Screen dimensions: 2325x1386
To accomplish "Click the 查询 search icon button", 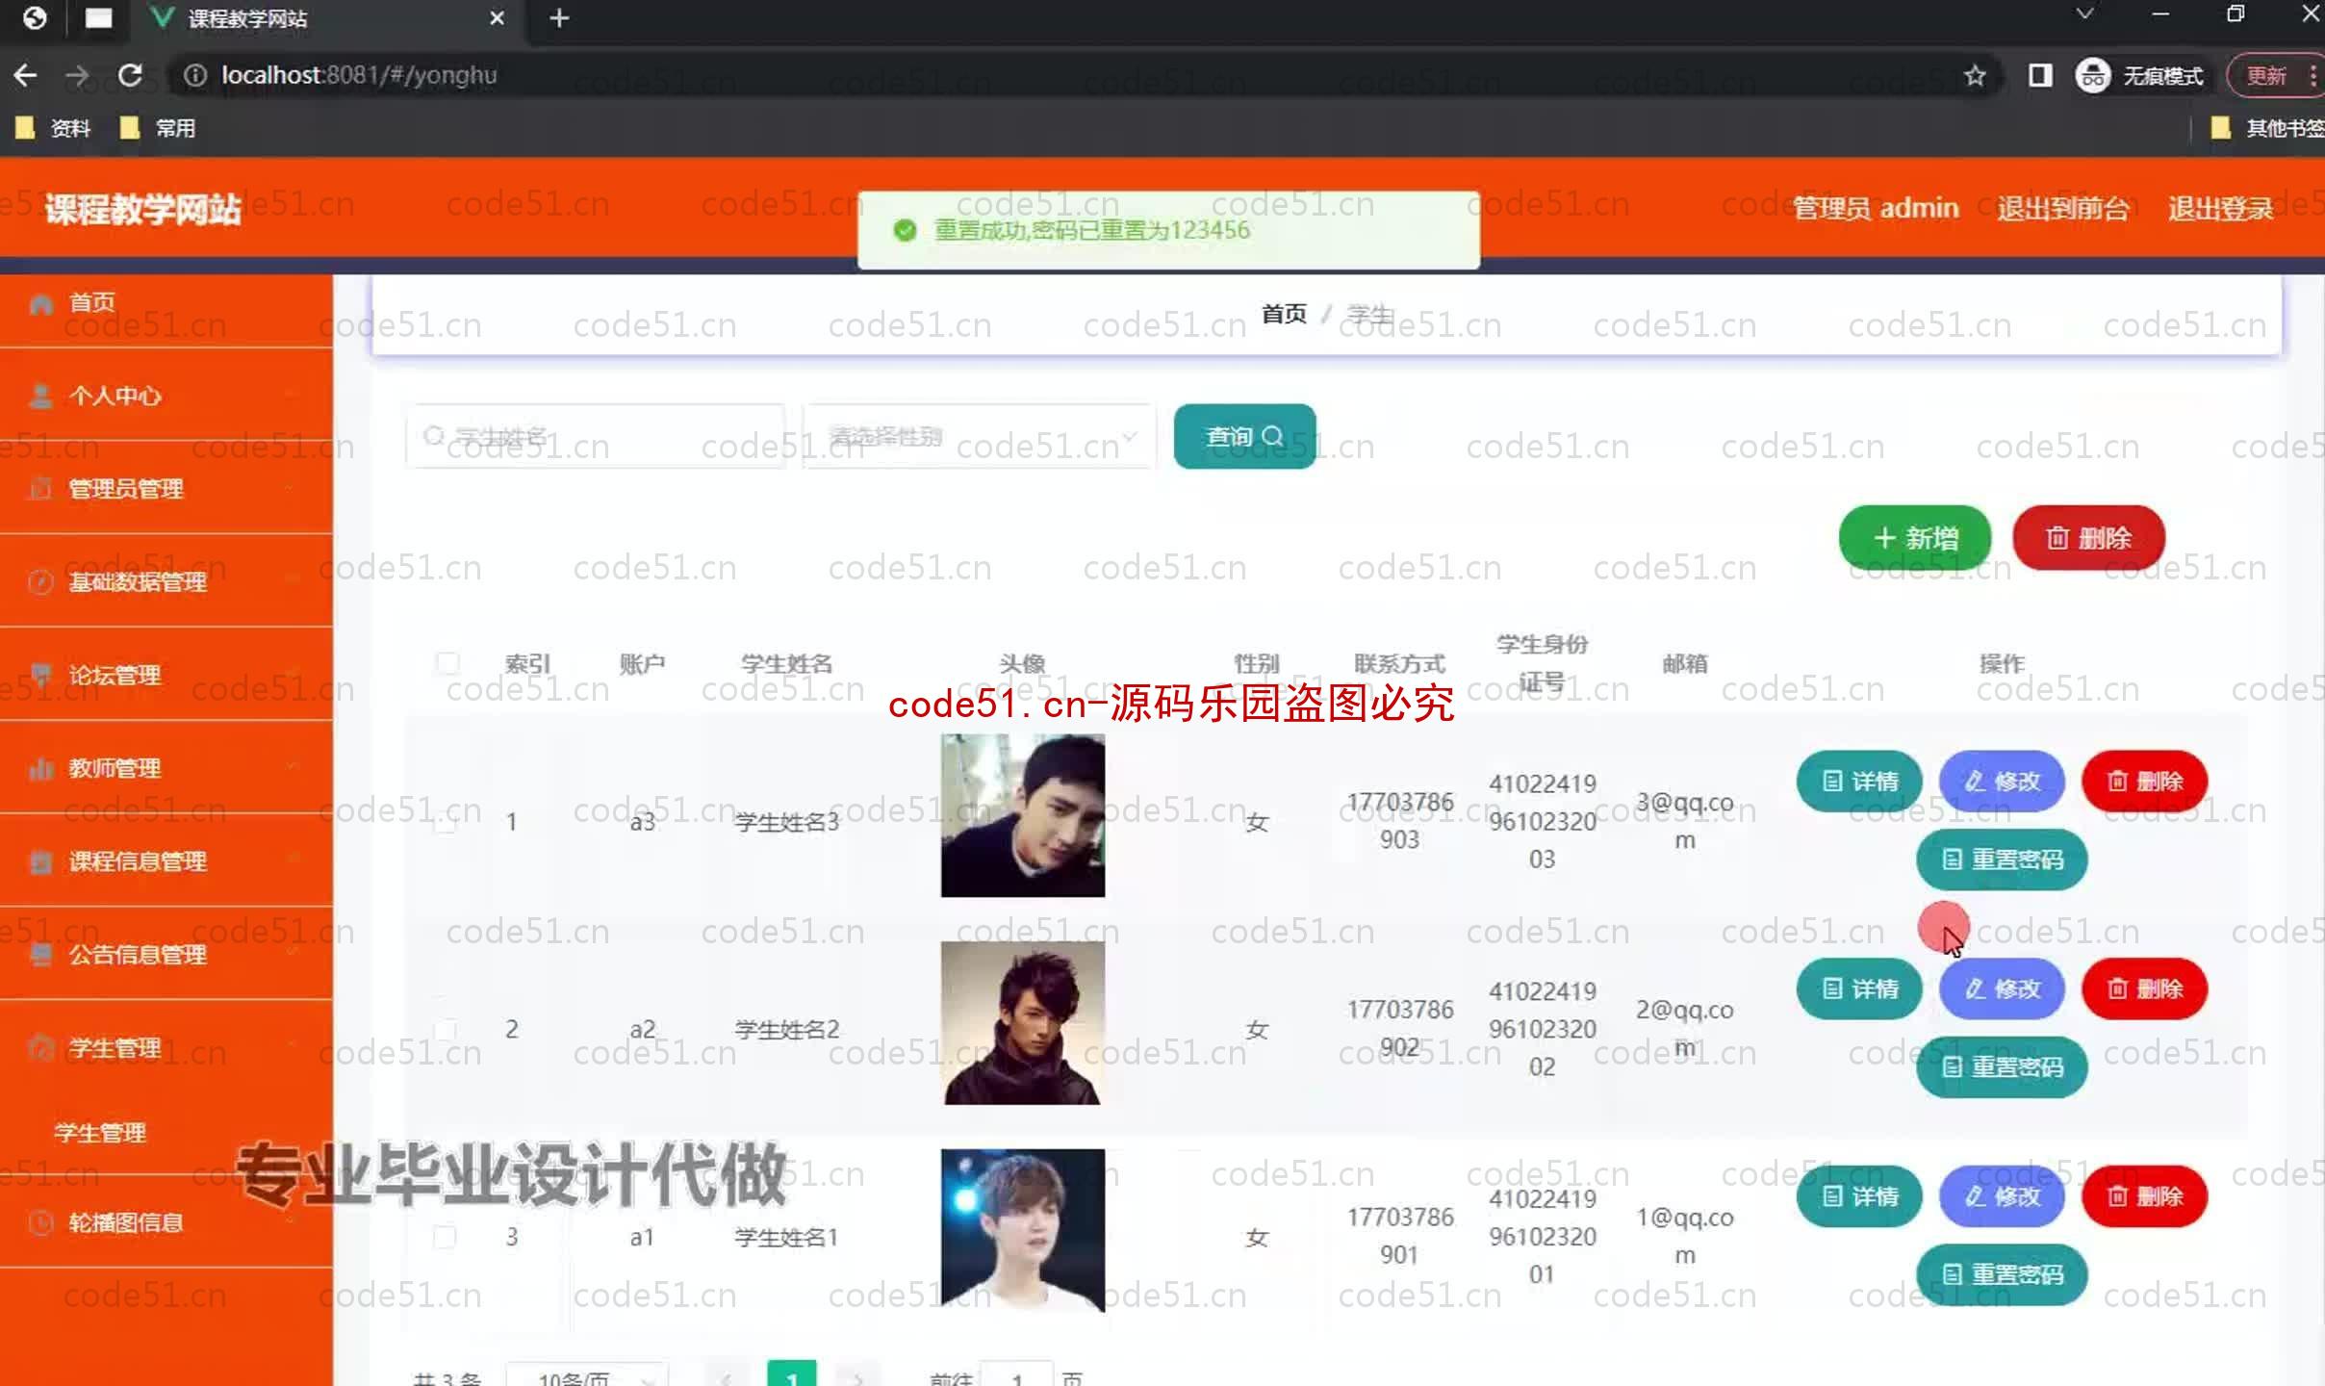I will tap(1245, 436).
